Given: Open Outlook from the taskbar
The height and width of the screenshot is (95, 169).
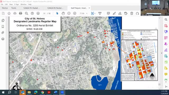Looking at the screenshot, I should pyautogui.click(x=23, y=92).
